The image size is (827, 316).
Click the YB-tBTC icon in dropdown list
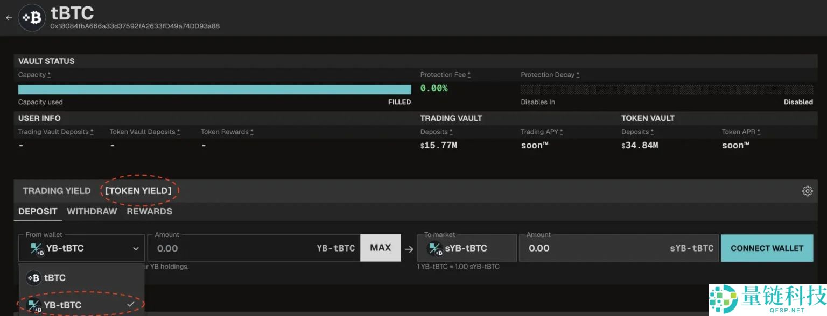34,305
